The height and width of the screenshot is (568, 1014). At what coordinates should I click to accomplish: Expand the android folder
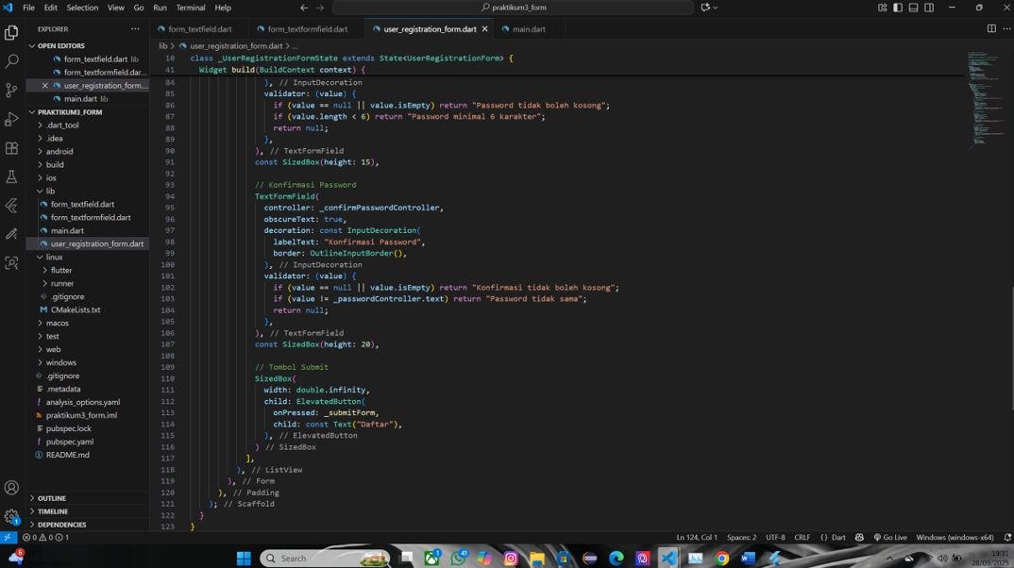(x=59, y=151)
